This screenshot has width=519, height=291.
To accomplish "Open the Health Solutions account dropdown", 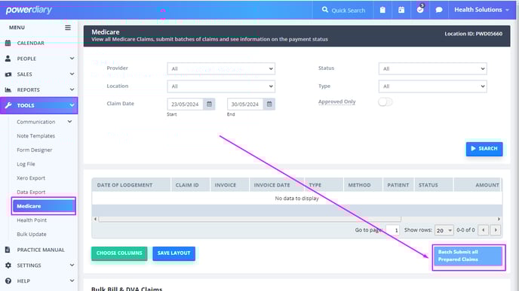I will point(481,10).
